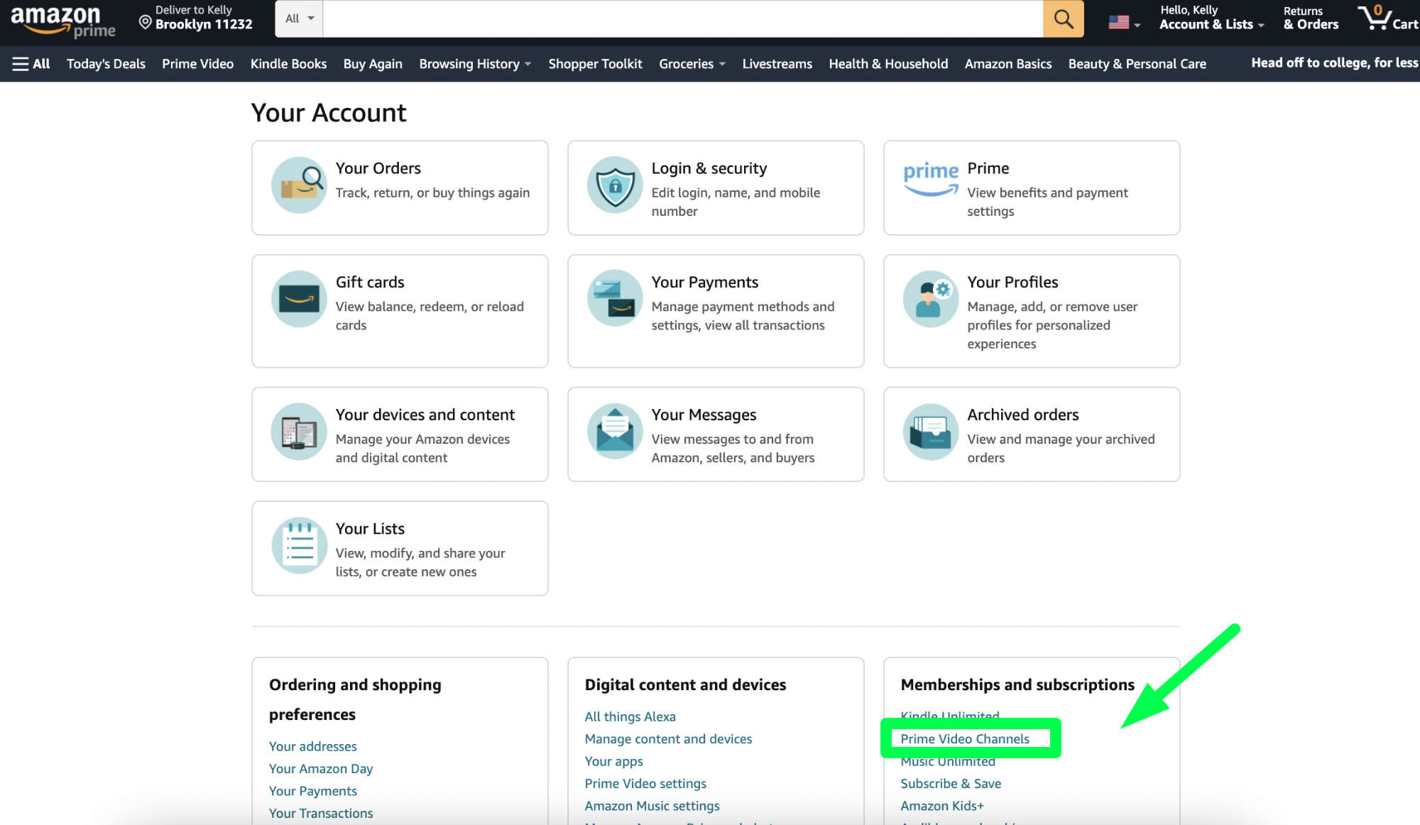This screenshot has height=825, width=1420.
Task: Click the Your Messages icon
Action: point(613,432)
